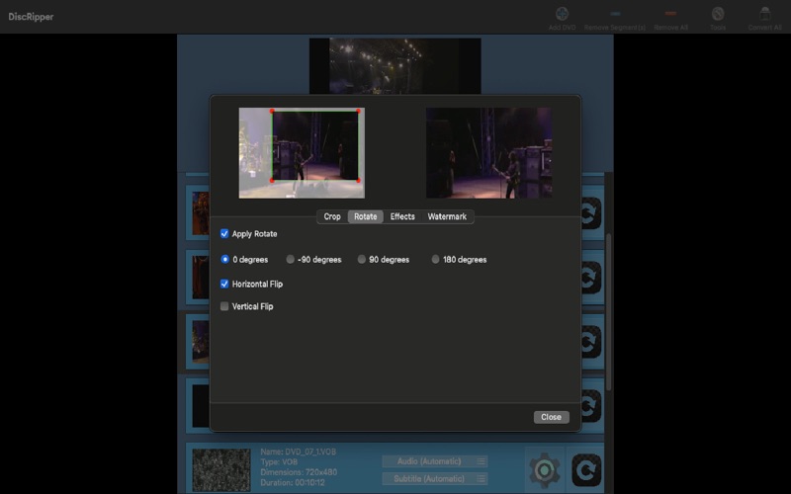The width and height of the screenshot is (791, 494).
Task: Open the Effects tab
Action: coord(402,216)
